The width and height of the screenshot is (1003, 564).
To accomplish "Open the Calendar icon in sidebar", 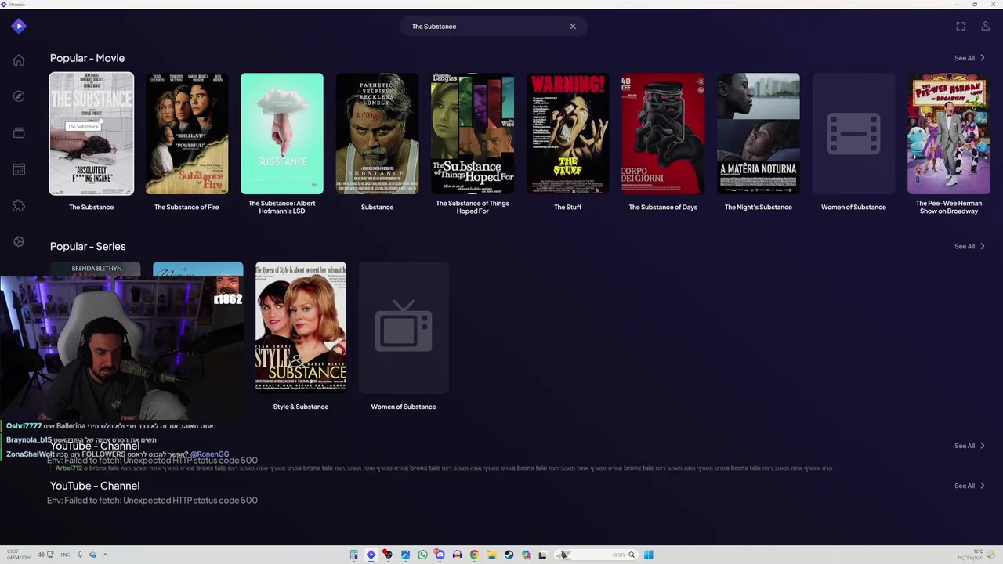I will pyautogui.click(x=19, y=169).
